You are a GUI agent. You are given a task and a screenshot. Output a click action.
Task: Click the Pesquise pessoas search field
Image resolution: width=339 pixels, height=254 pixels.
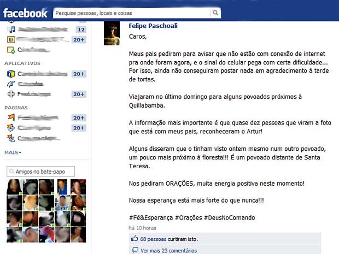[132, 13]
